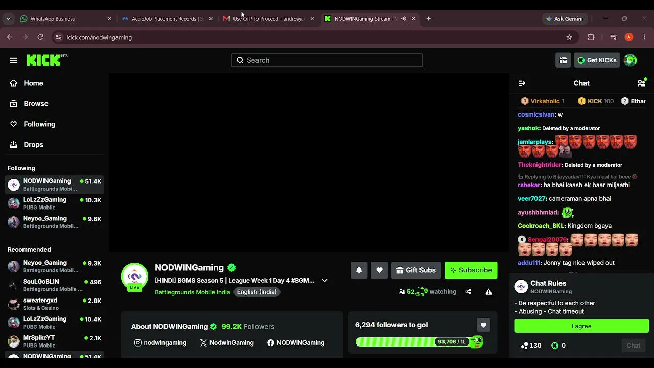Open channel points balance 130
The width and height of the screenshot is (654, 368).
531,346
